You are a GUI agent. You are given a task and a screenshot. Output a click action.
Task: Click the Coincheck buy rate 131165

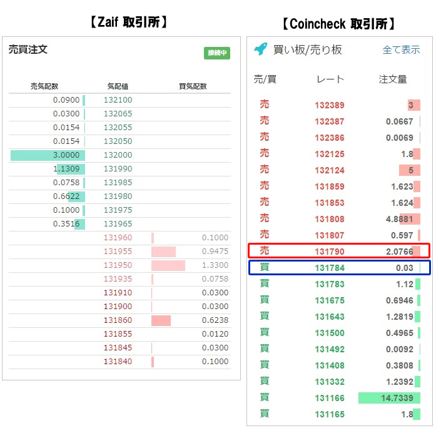coord(330,414)
